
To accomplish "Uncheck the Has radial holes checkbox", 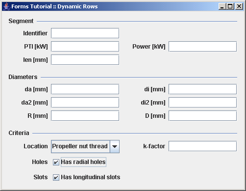I will [x=56, y=162].
